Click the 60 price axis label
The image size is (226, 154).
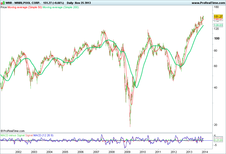click(x=216, y=66)
